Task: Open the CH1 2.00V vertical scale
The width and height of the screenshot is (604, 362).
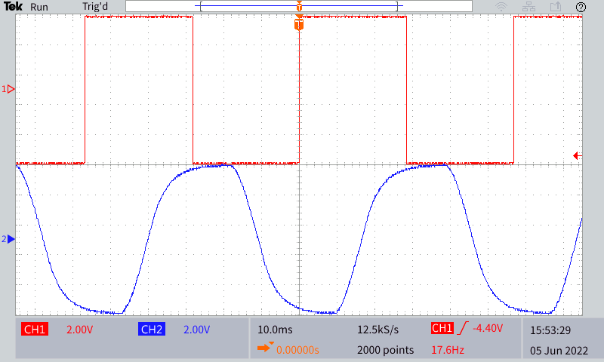Action: pyautogui.click(x=80, y=330)
